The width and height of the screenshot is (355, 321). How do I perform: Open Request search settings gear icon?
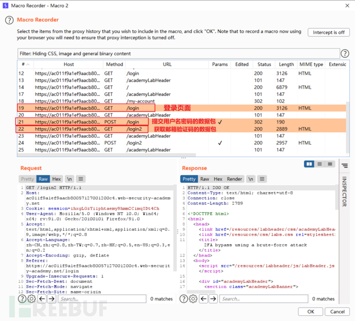click(32, 299)
